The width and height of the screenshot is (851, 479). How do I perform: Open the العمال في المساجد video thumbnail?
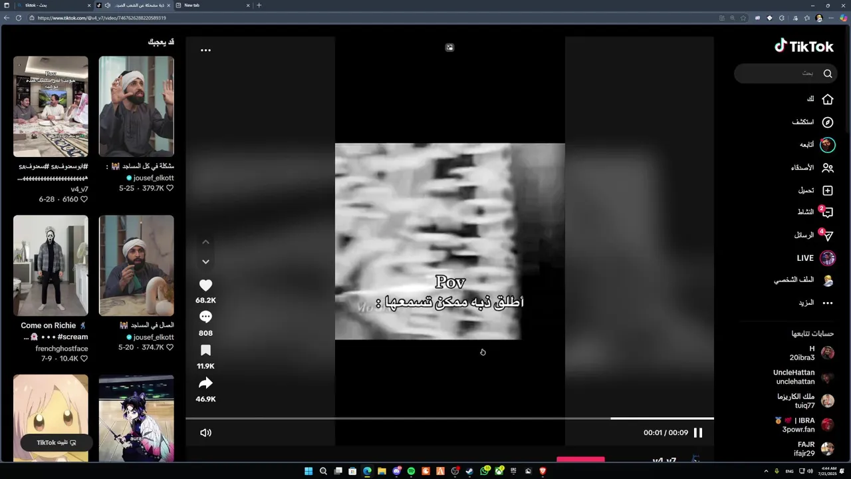click(136, 265)
